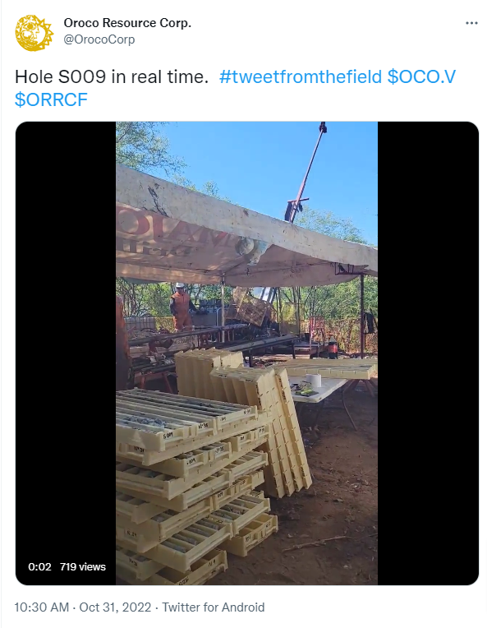Screen dimensions: 487x628
Task: Click the 0:02 video duration label
Action: pos(39,566)
